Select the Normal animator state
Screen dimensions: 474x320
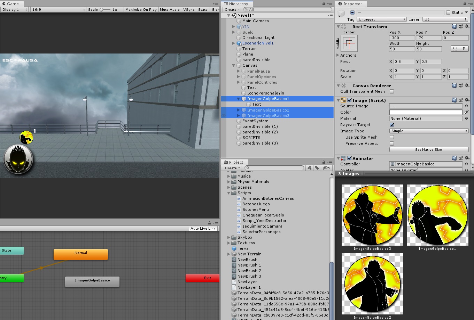coord(81,254)
